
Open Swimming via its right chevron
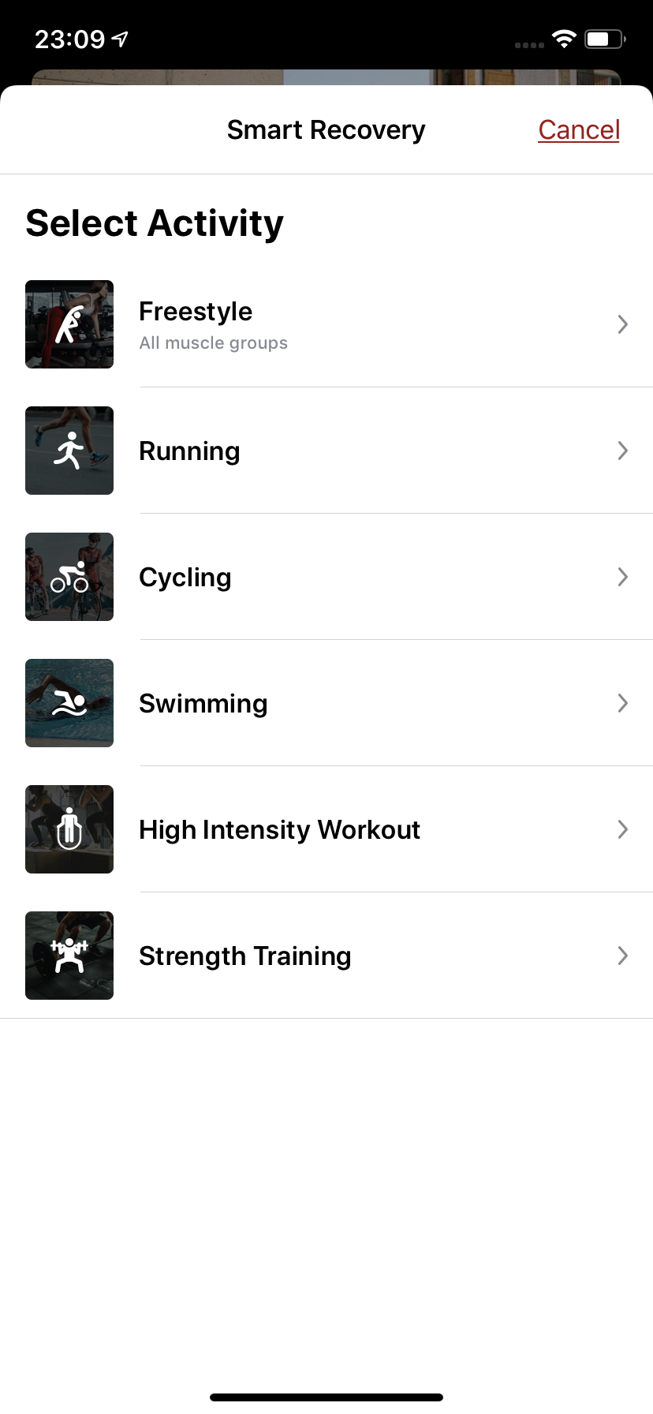(622, 703)
